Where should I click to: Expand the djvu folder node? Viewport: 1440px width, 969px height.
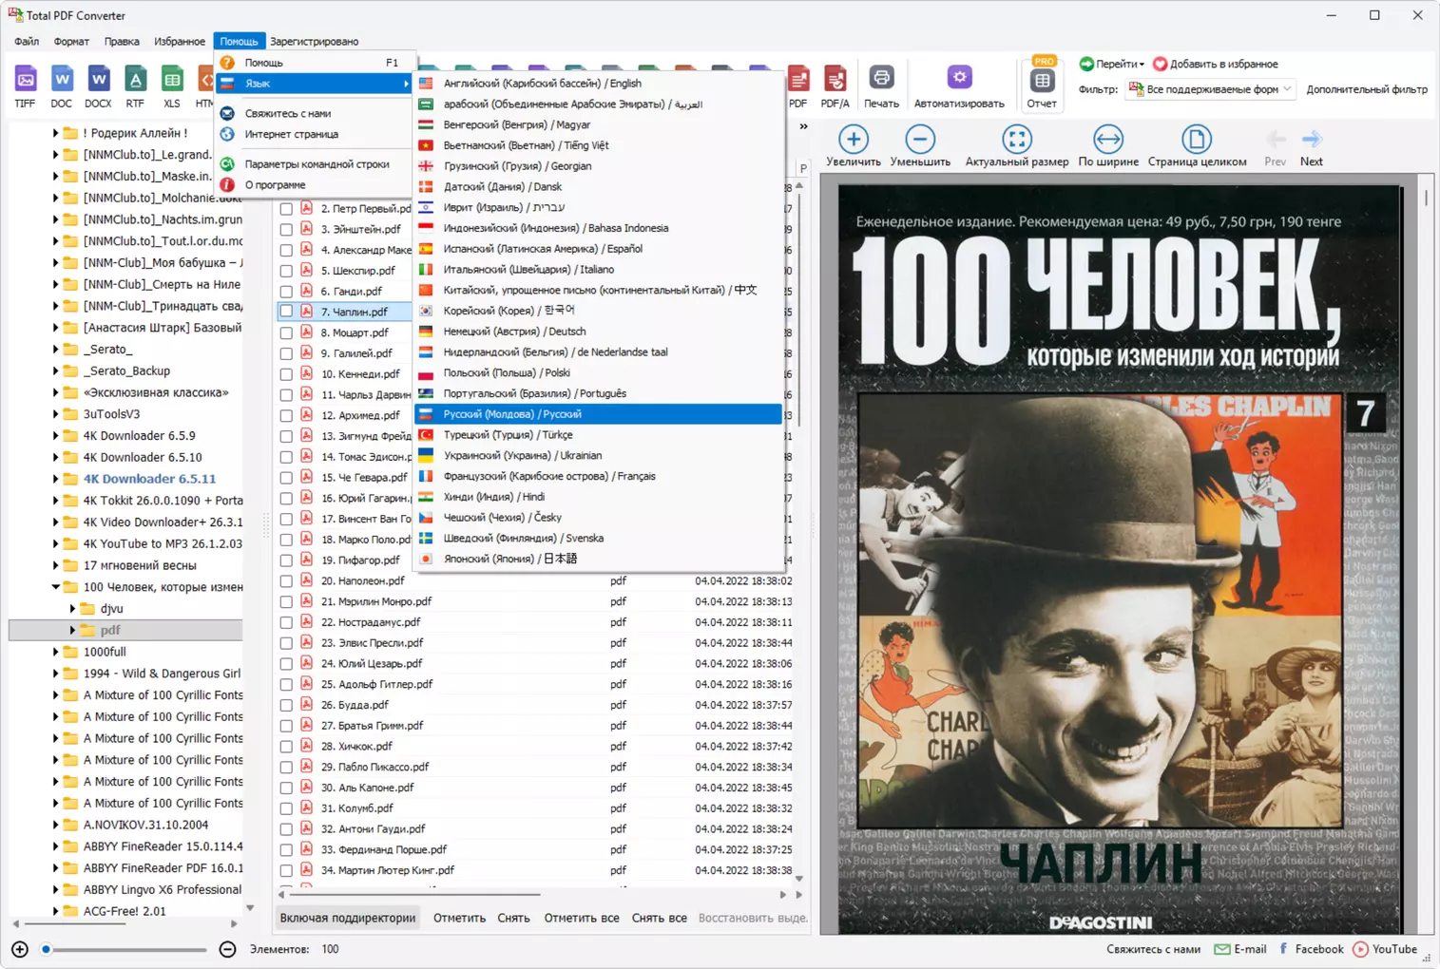click(x=72, y=609)
